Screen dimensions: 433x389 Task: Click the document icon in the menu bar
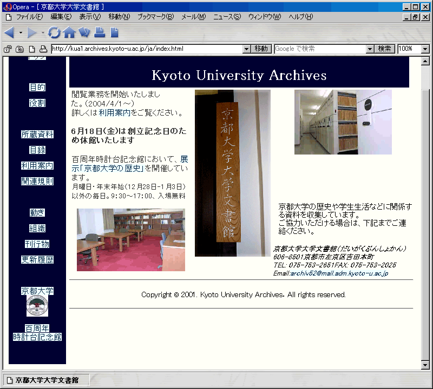(9, 17)
